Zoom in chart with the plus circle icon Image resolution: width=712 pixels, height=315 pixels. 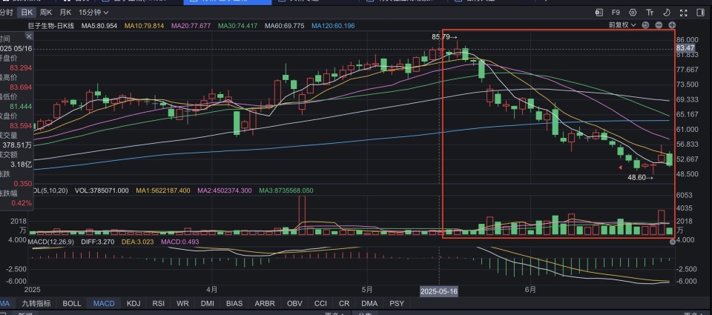[672, 25]
